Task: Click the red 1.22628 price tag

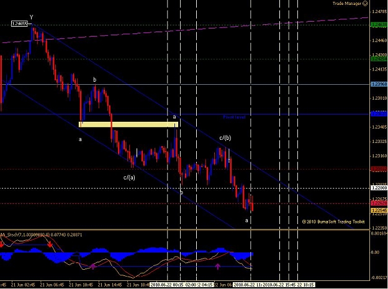Action: pyautogui.click(x=379, y=203)
